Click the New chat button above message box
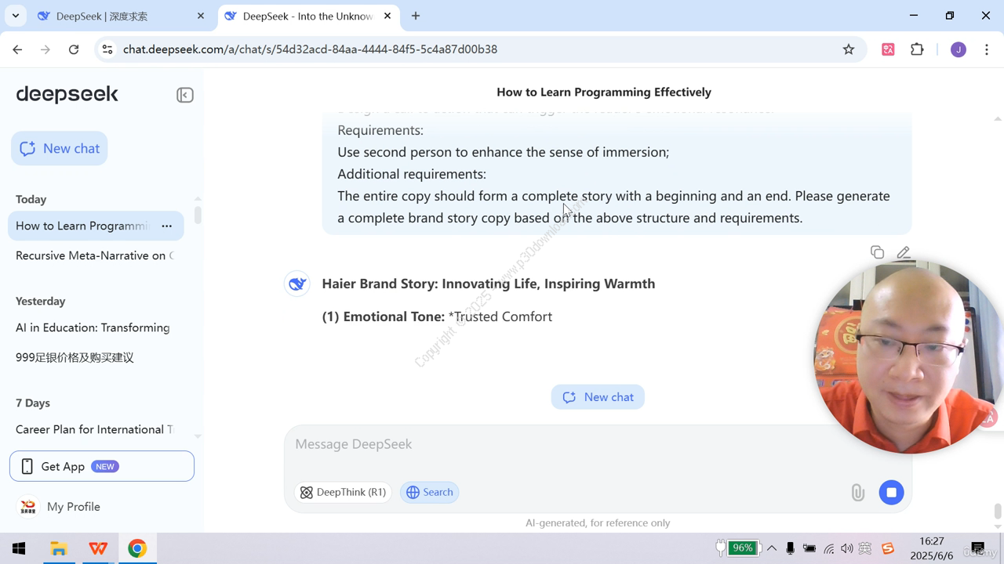The width and height of the screenshot is (1004, 564). coord(598,397)
